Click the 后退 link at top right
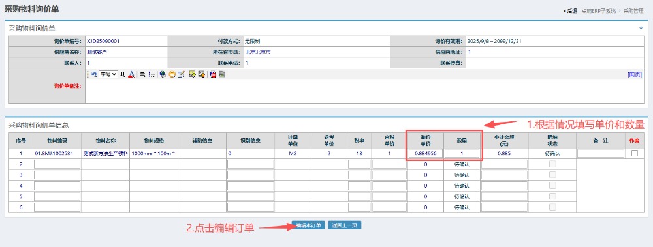The image size is (653, 247). [570, 11]
